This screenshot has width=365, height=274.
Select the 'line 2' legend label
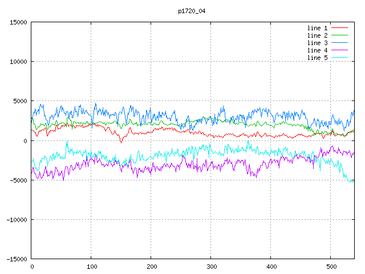pos(318,35)
